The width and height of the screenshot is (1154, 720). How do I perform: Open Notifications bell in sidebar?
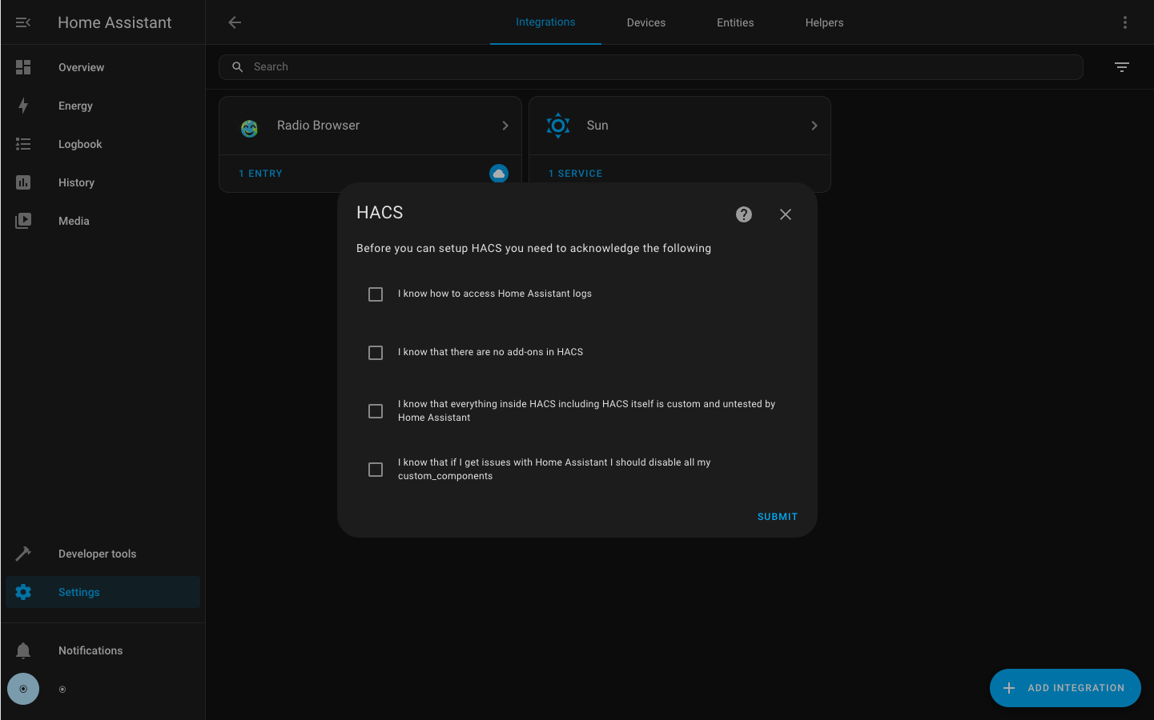tap(23, 650)
